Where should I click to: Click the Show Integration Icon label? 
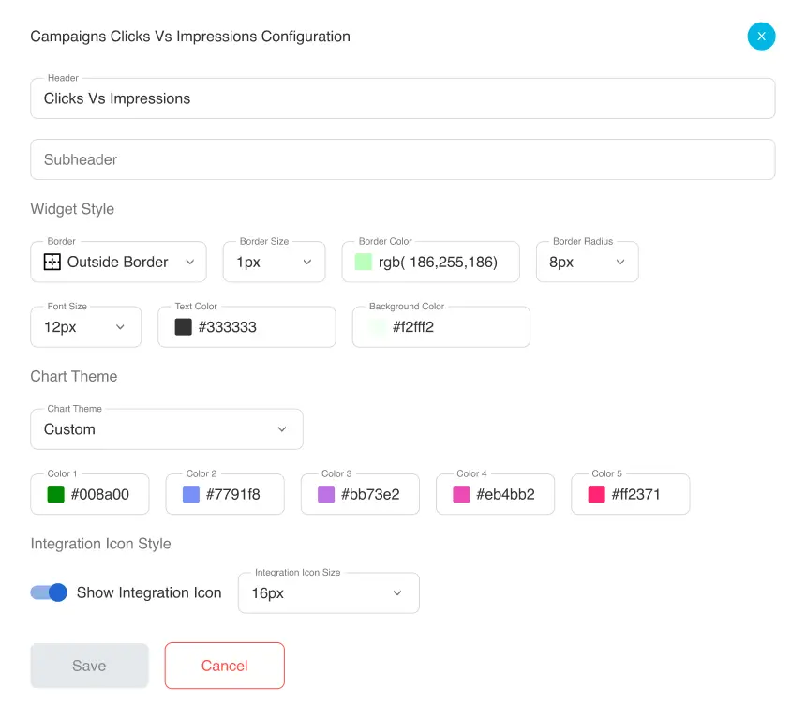(149, 592)
